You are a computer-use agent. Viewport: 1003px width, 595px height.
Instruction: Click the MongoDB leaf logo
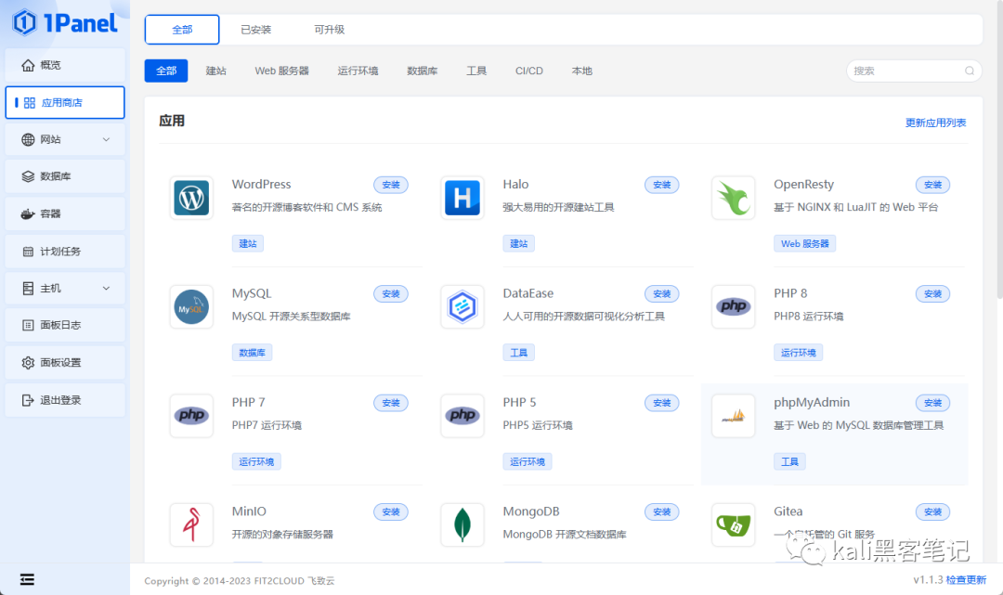click(x=462, y=524)
